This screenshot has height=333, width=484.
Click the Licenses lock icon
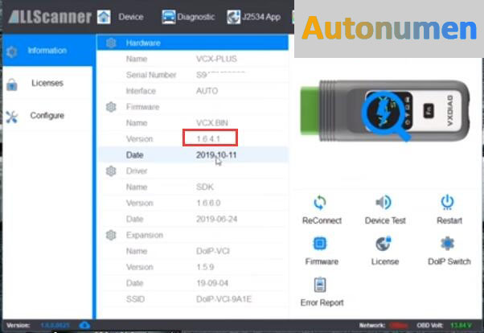click(x=12, y=84)
